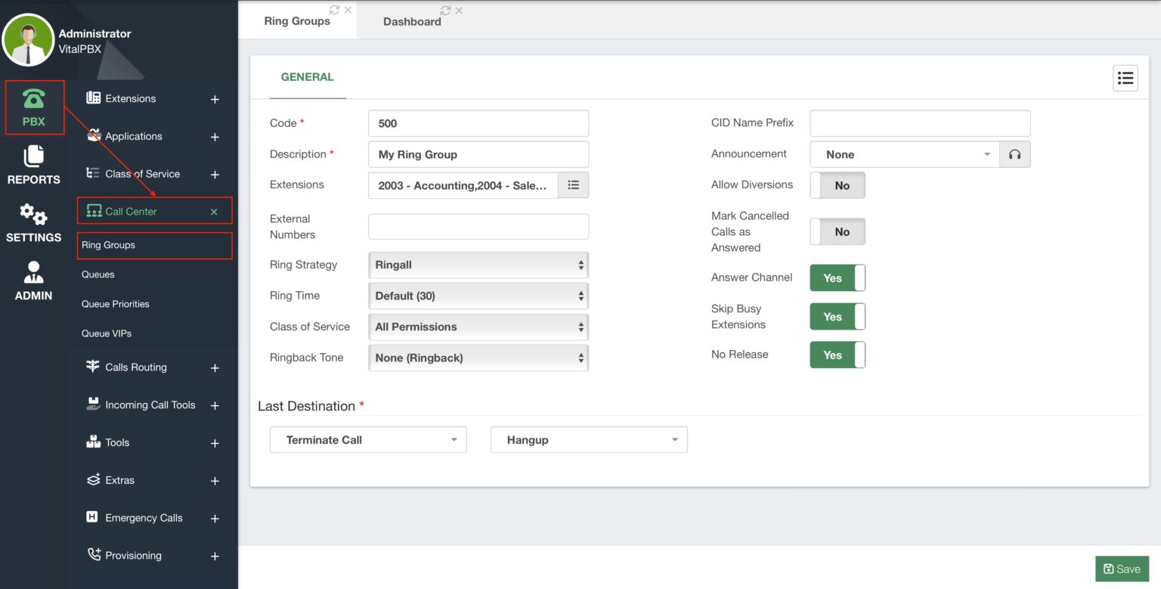
Task: Toggle Allow Diversions switch
Action: 837,185
